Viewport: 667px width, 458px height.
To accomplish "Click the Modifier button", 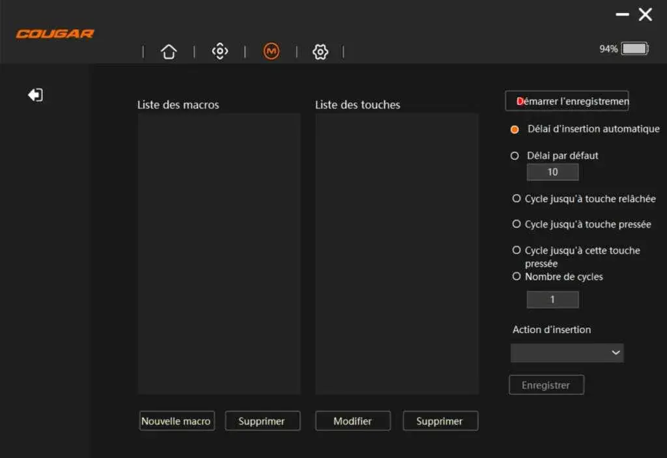I will click(x=352, y=421).
